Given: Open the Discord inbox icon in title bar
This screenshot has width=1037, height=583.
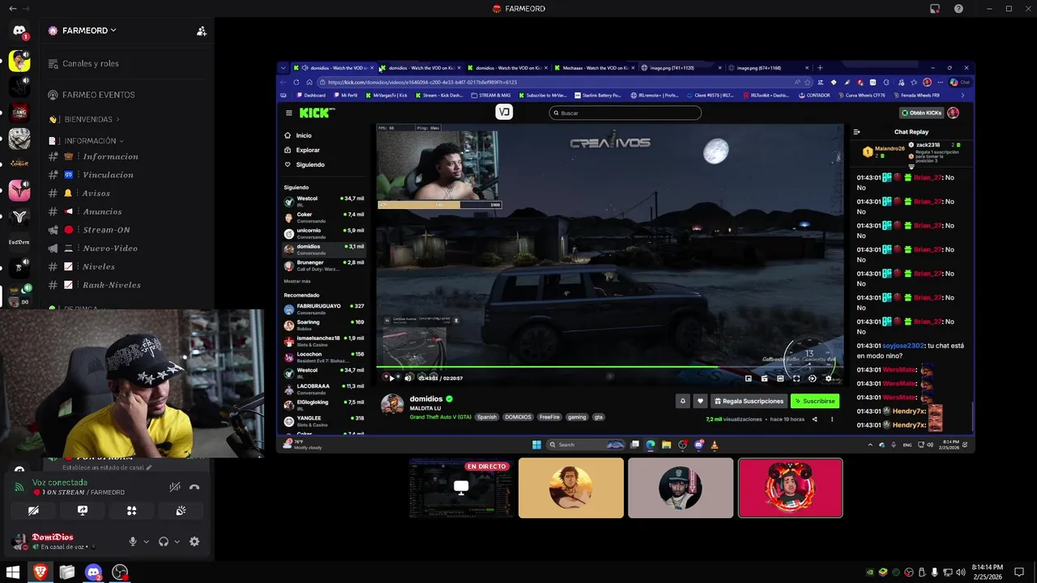Looking at the screenshot, I should click(935, 9).
